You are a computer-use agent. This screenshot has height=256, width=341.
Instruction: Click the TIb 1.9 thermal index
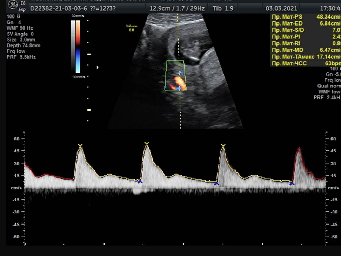tap(223, 8)
